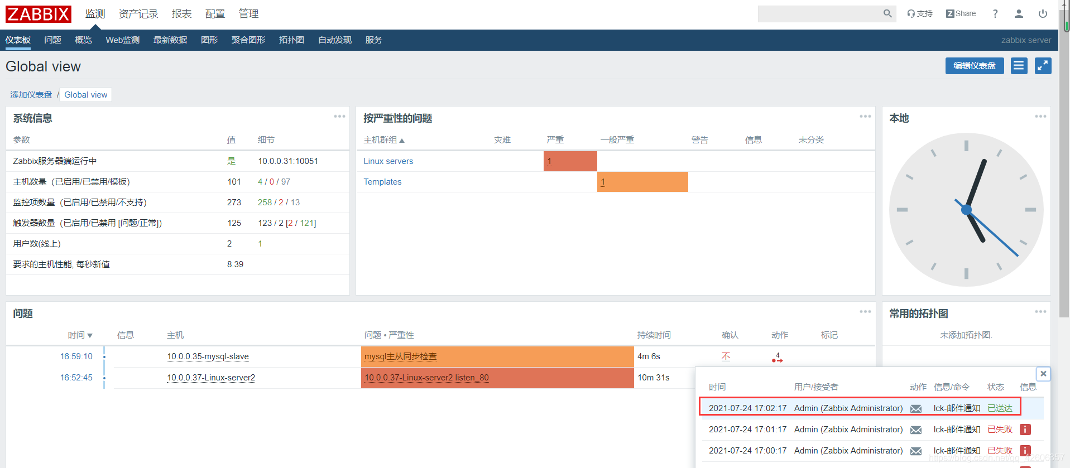
Task: Click envelope icon in 17:00:17 row
Action: tap(916, 451)
